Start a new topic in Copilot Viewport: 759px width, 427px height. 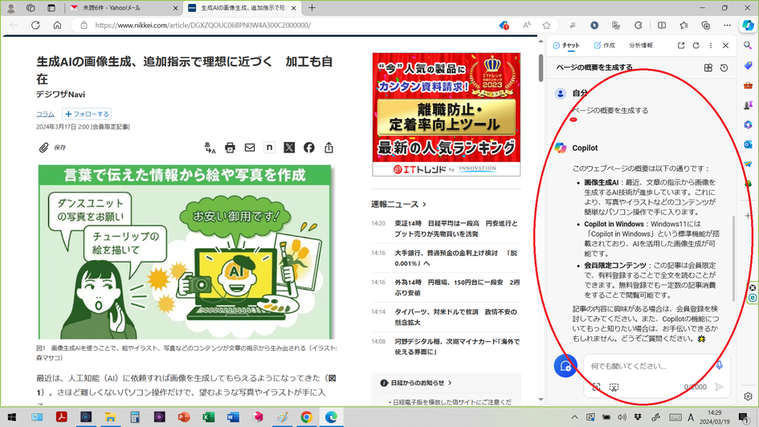[x=565, y=366]
